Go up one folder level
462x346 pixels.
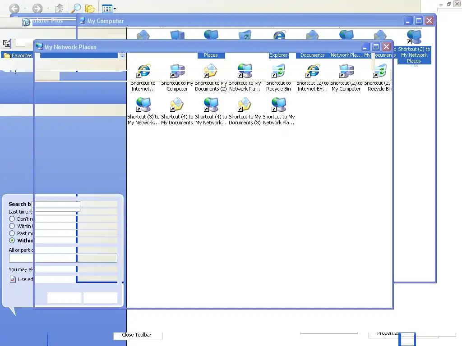coord(59,8)
